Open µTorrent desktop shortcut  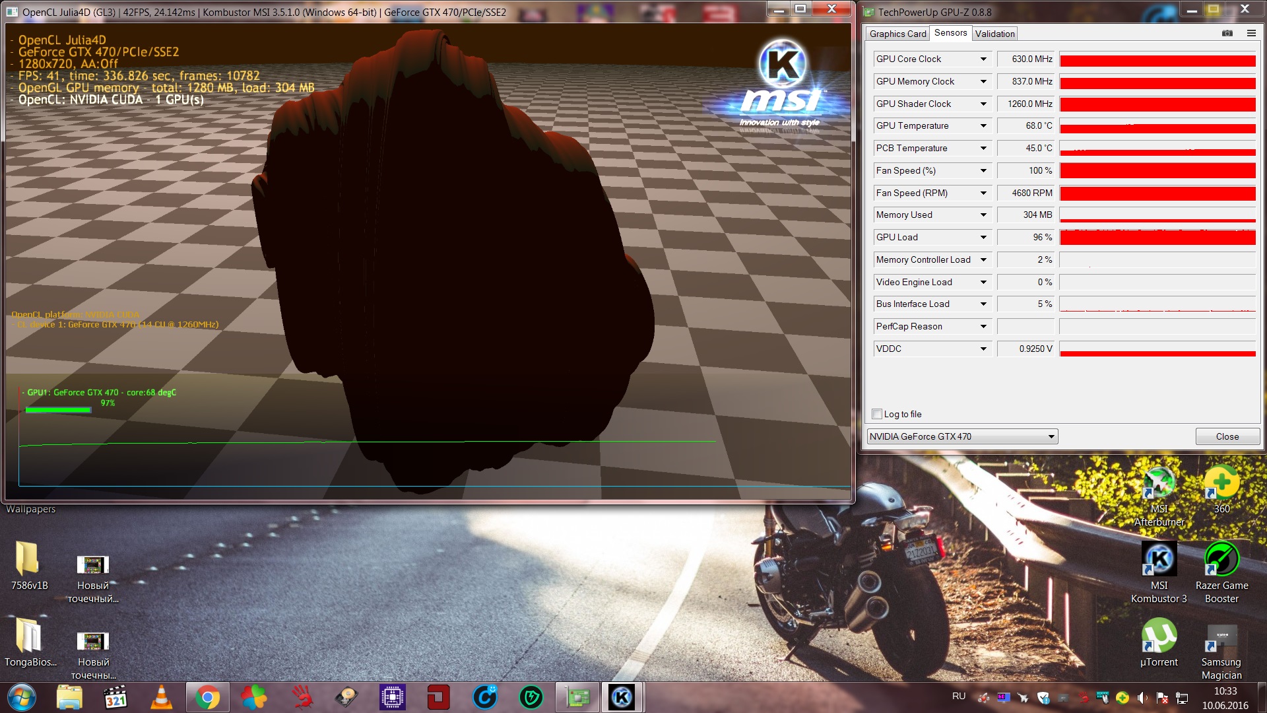[x=1159, y=636]
